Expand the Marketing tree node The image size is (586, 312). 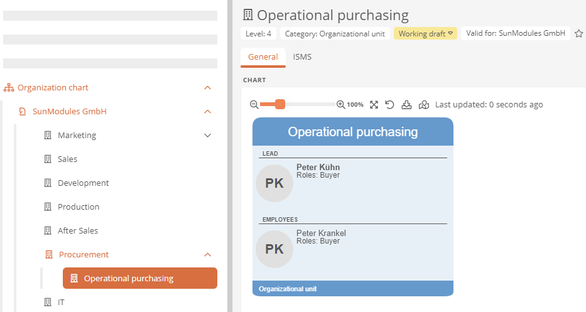tap(208, 135)
